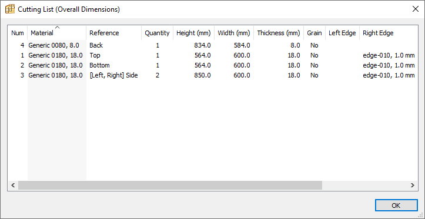The image size is (425, 219).
Task: Sort by the Quantity column header
Action: pos(157,33)
